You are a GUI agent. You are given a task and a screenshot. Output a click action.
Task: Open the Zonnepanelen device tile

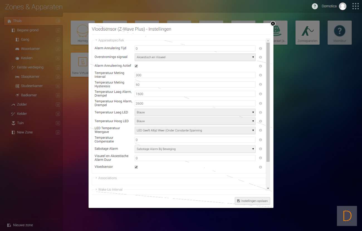tap(307, 33)
